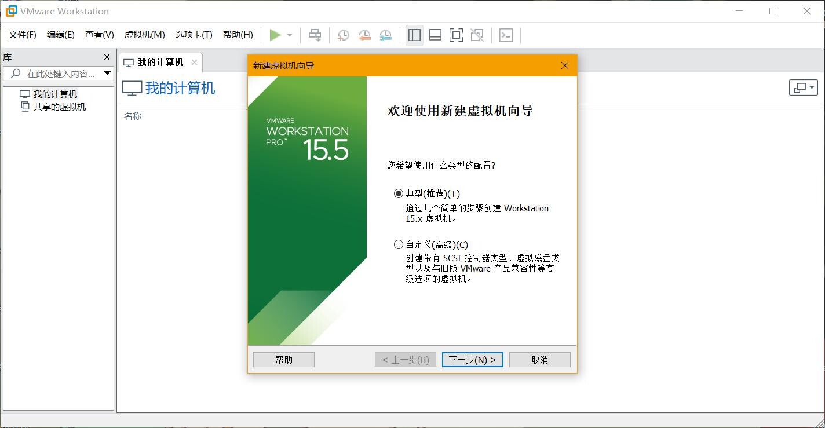Select 共享的虚拟机 in library tree

[x=59, y=107]
